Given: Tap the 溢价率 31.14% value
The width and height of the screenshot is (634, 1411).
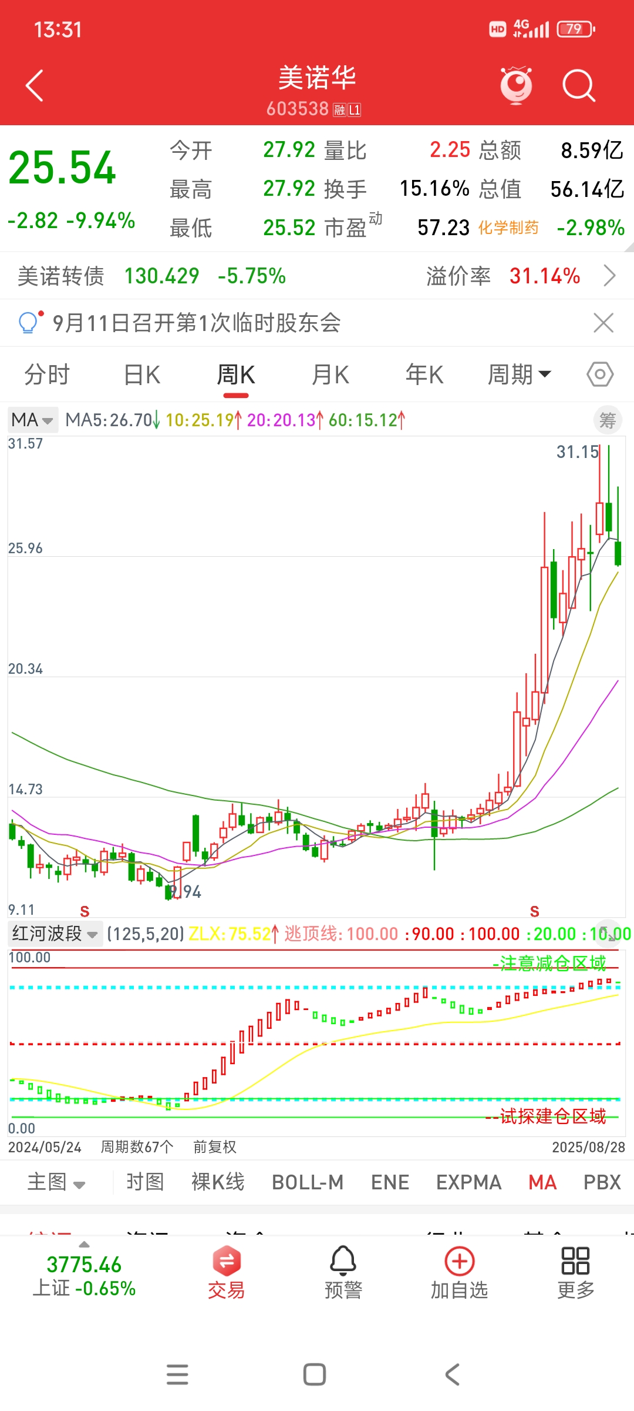Looking at the screenshot, I should tap(545, 276).
